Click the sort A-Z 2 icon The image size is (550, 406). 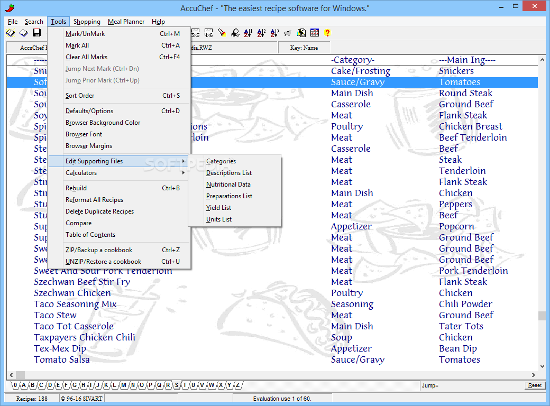click(261, 33)
